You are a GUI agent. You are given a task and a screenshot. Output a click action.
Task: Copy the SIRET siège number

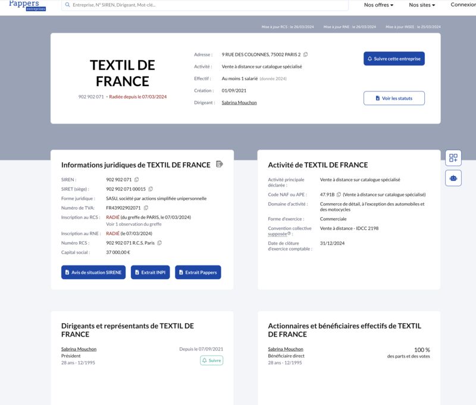[151, 189]
